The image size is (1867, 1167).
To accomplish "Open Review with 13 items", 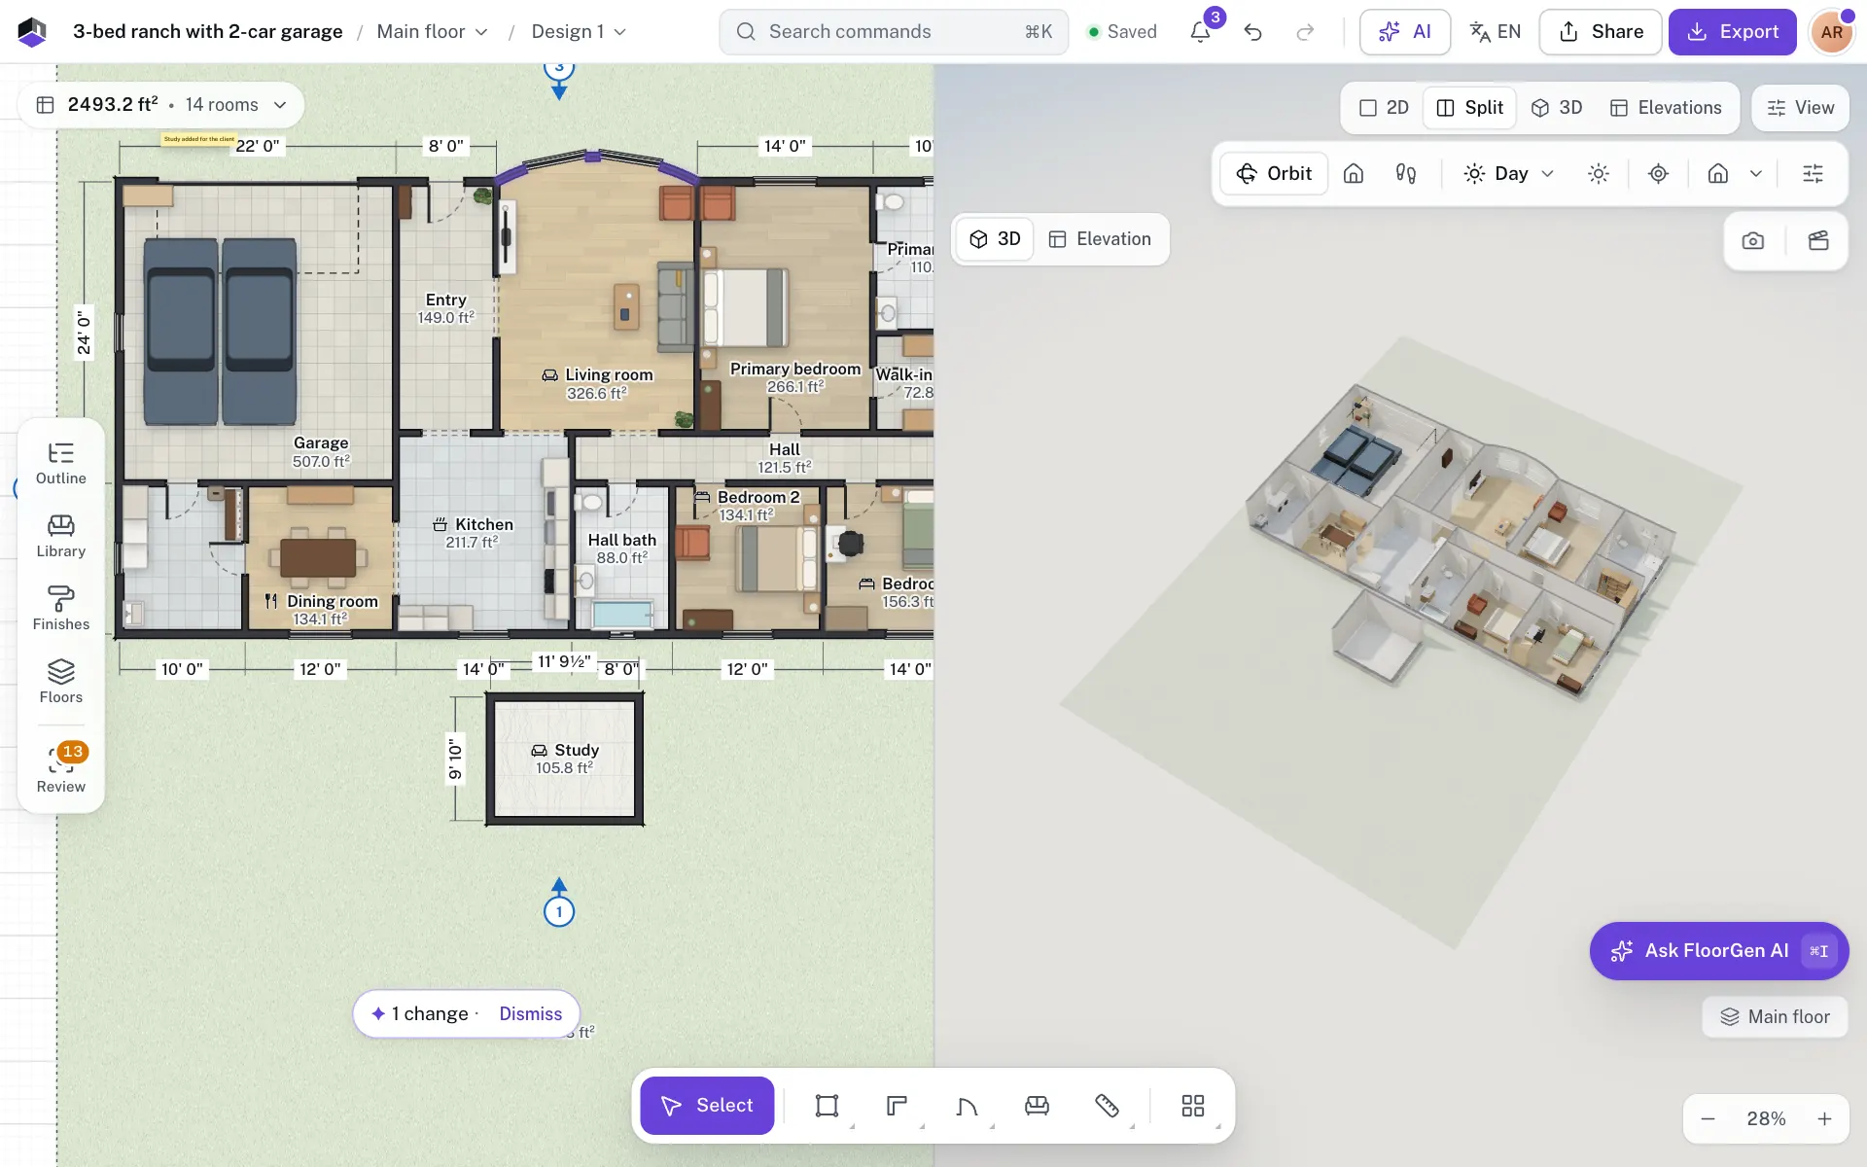I will click(x=60, y=769).
